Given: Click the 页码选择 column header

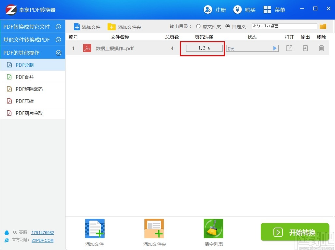Looking at the screenshot, I should click(204, 37).
